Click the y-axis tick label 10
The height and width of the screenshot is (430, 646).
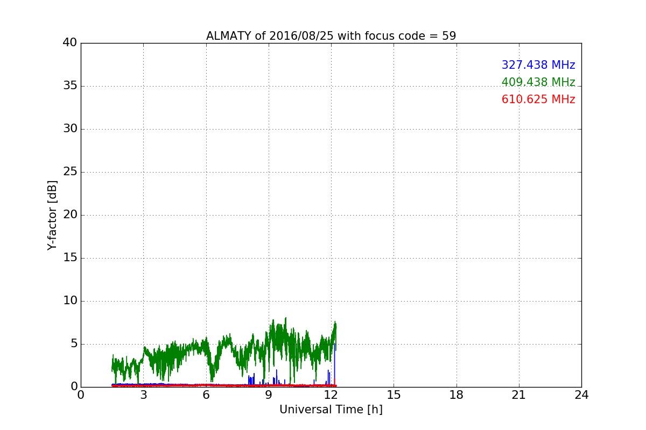point(70,301)
